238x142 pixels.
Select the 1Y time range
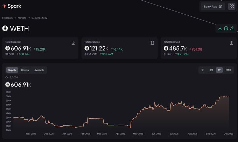(x=219, y=70)
